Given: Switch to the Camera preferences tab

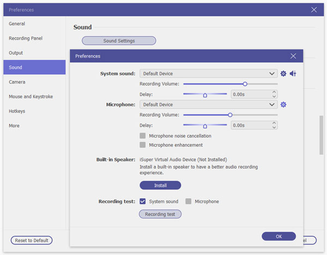Looking at the screenshot, I should pyautogui.click(x=17, y=82).
